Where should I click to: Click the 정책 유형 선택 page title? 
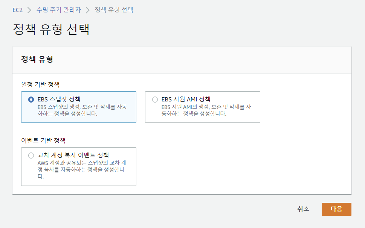(51, 30)
